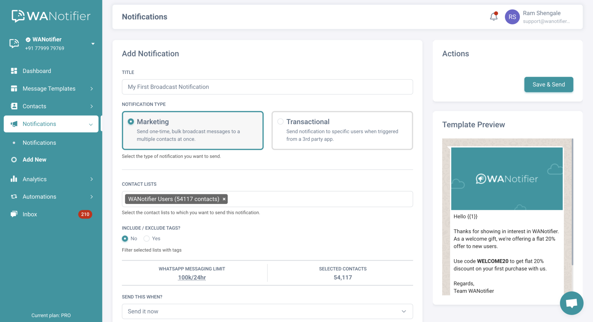Click the notification bell icon
This screenshot has width=593, height=322.
point(494,17)
